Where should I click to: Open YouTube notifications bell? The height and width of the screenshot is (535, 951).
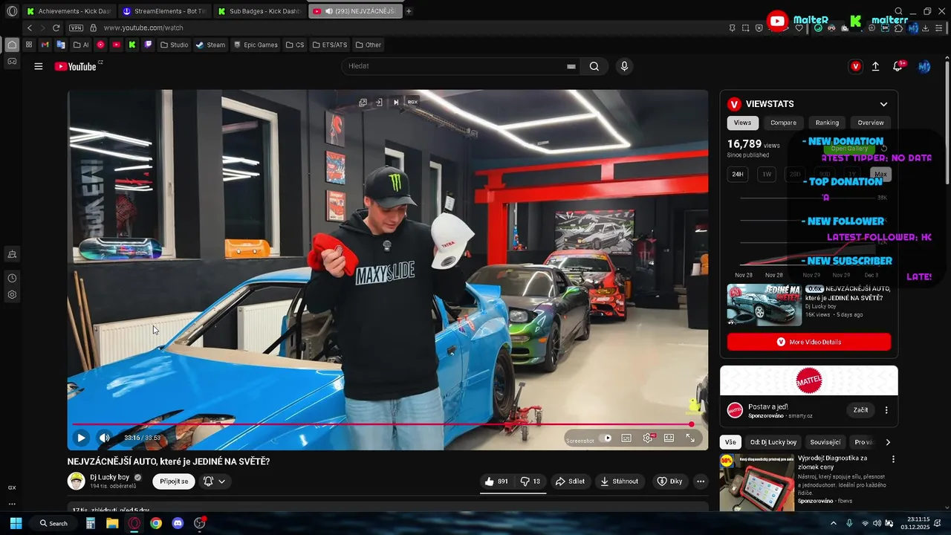[898, 66]
